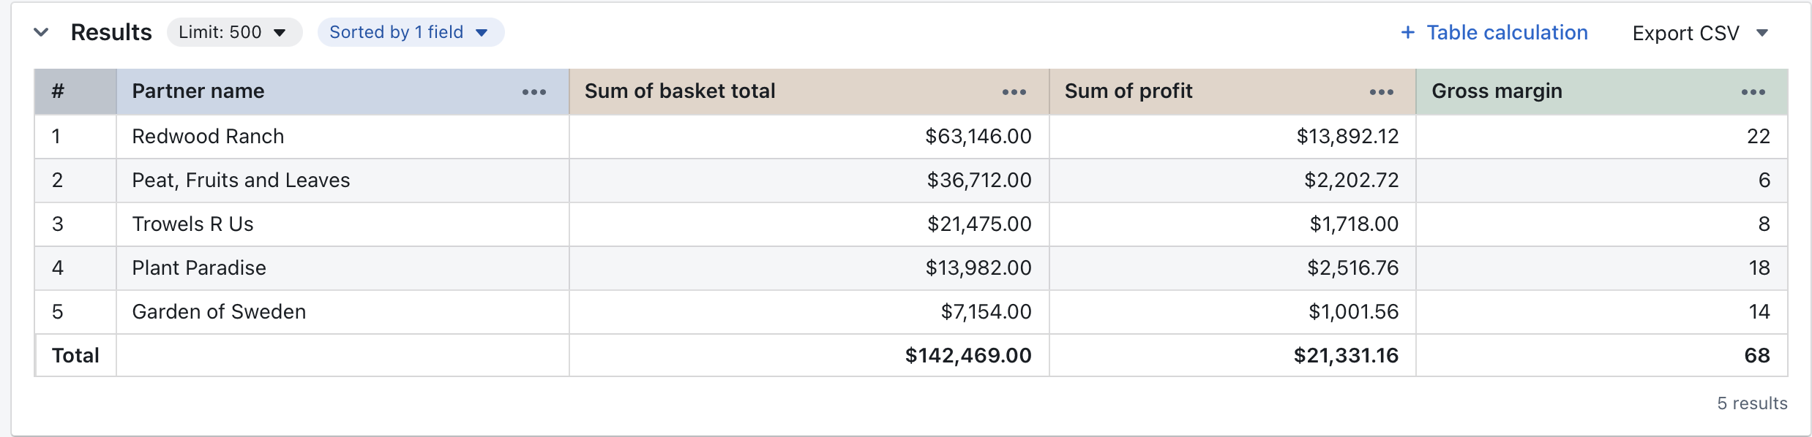Open the Partner name column options menu
The width and height of the screenshot is (1812, 437).
(x=534, y=91)
